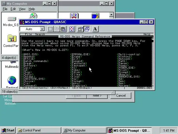The width and height of the screenshot is (178, 134).
Task: Open the EMM386.EXE help topic
Action: point(80,54)
